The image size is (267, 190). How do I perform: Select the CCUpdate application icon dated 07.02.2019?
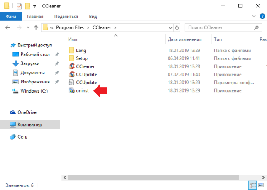pyautogui.click(x=71, y=74)
